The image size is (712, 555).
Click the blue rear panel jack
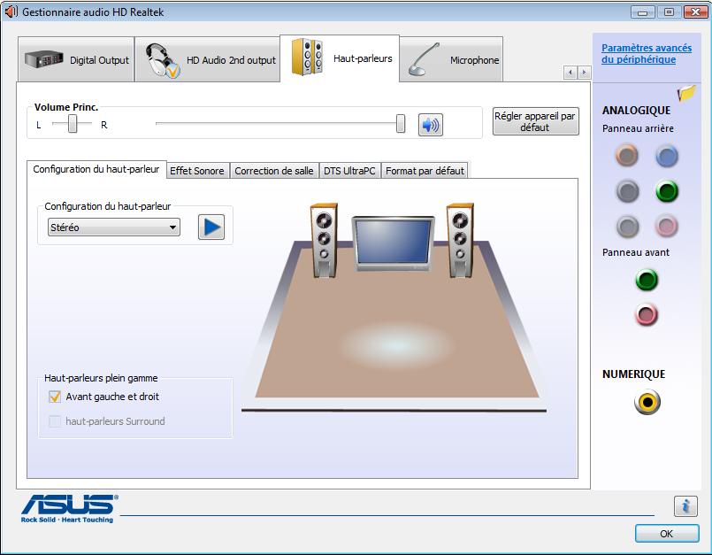click(667, 156)
